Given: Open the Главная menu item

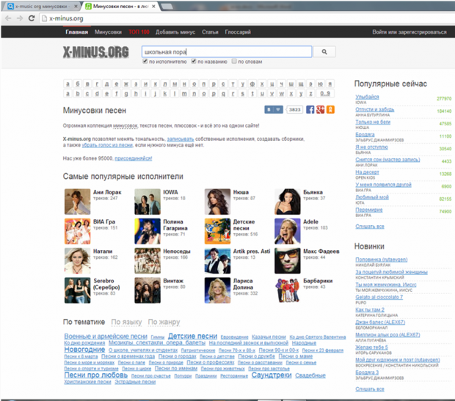Looking at the screenshot, I should [x=76, y=32].
